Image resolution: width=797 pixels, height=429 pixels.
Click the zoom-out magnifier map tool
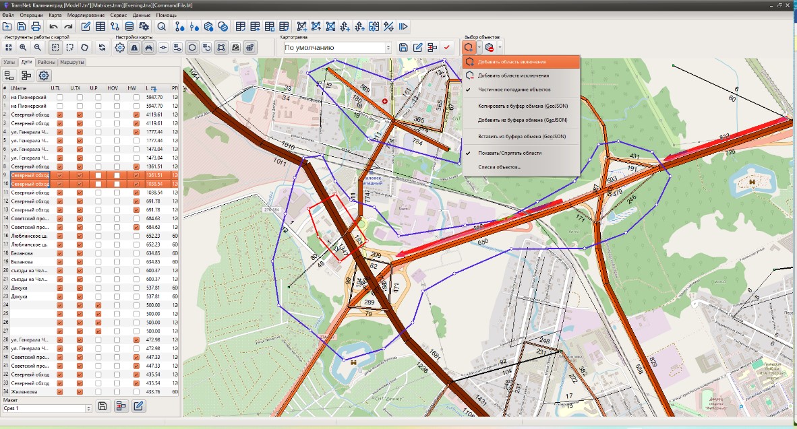[38, 47]
